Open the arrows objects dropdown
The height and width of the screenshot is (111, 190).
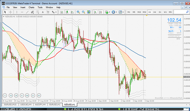click(54, 12)
